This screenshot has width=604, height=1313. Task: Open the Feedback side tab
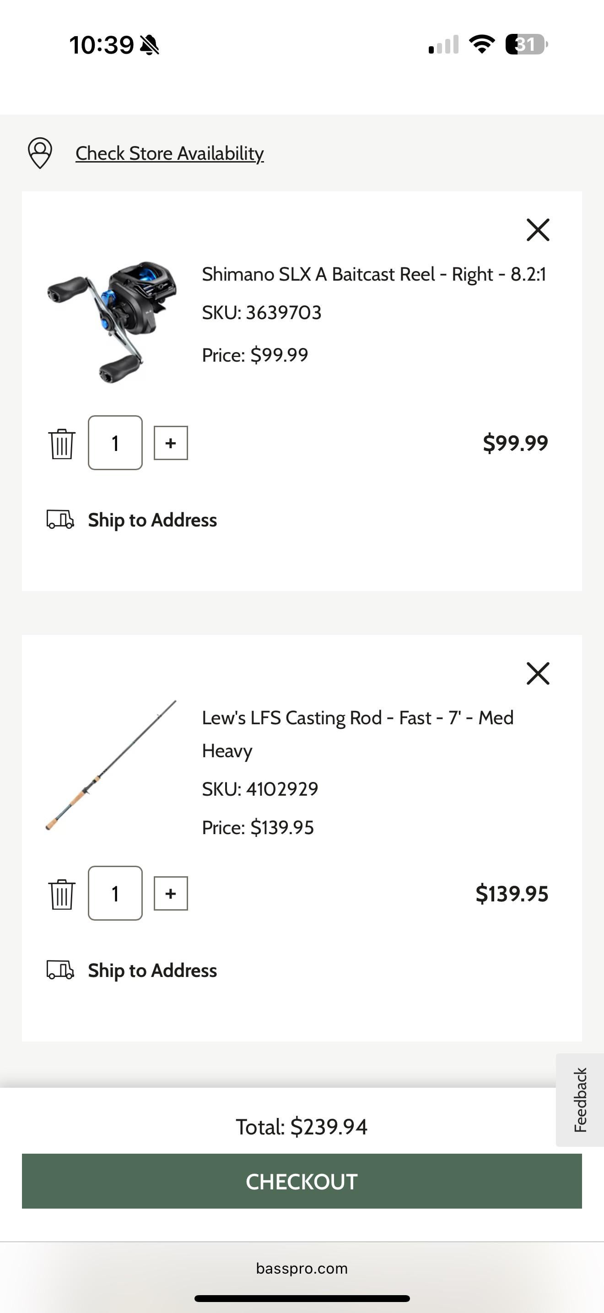click(x=580, y=1100)
